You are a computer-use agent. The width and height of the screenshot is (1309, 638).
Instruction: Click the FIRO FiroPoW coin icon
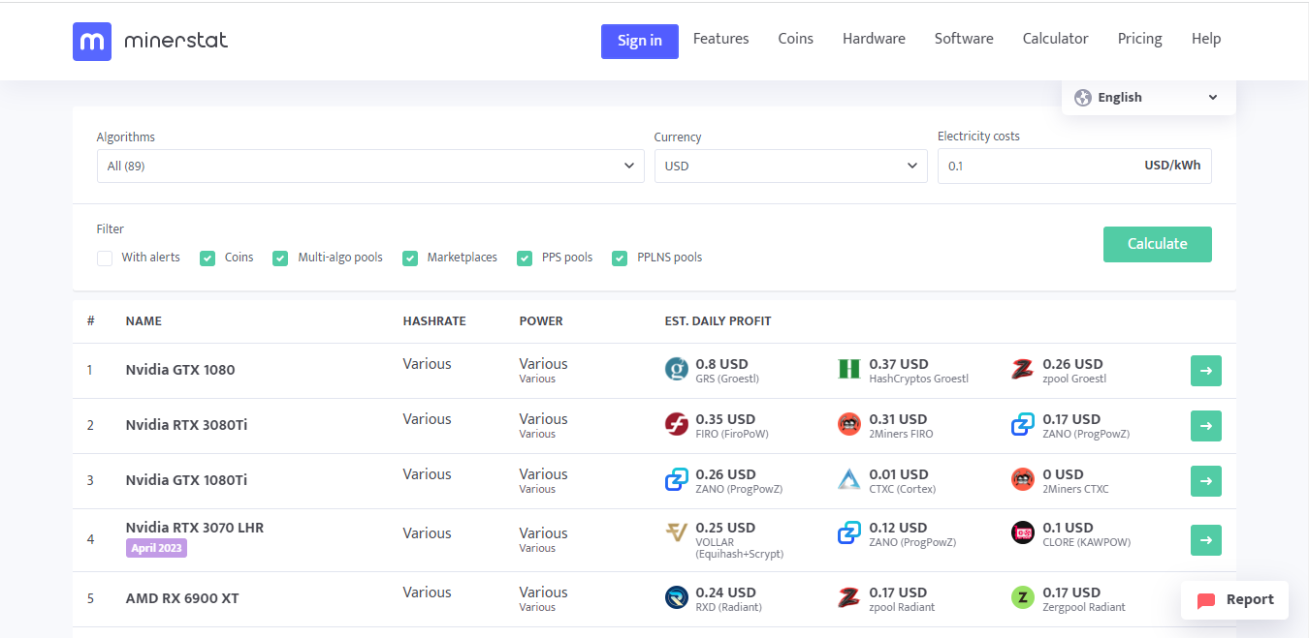[x=676, y=424]
